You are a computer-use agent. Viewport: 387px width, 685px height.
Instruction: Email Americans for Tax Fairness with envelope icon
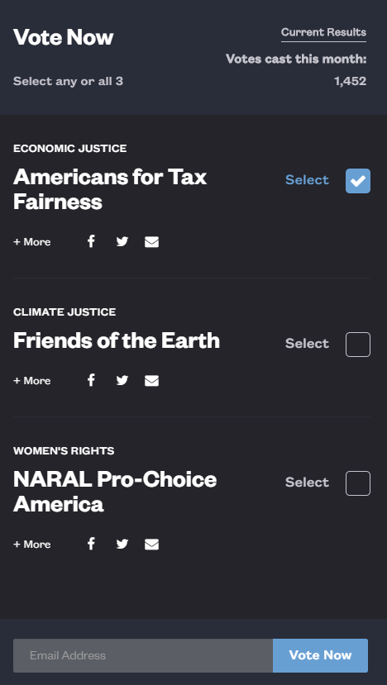click(151, 241)
